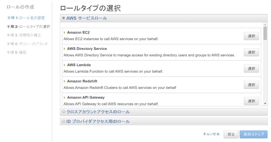Select 手順 3: 信頼性の確立 step
The width and height of the screenshot is (271, 142).
[x=24, y=35]
